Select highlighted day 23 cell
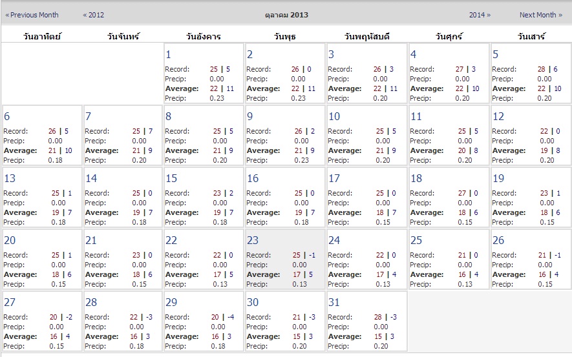This screenshot has width=572, height=357. pyautogui.click(x=285, y=259)
